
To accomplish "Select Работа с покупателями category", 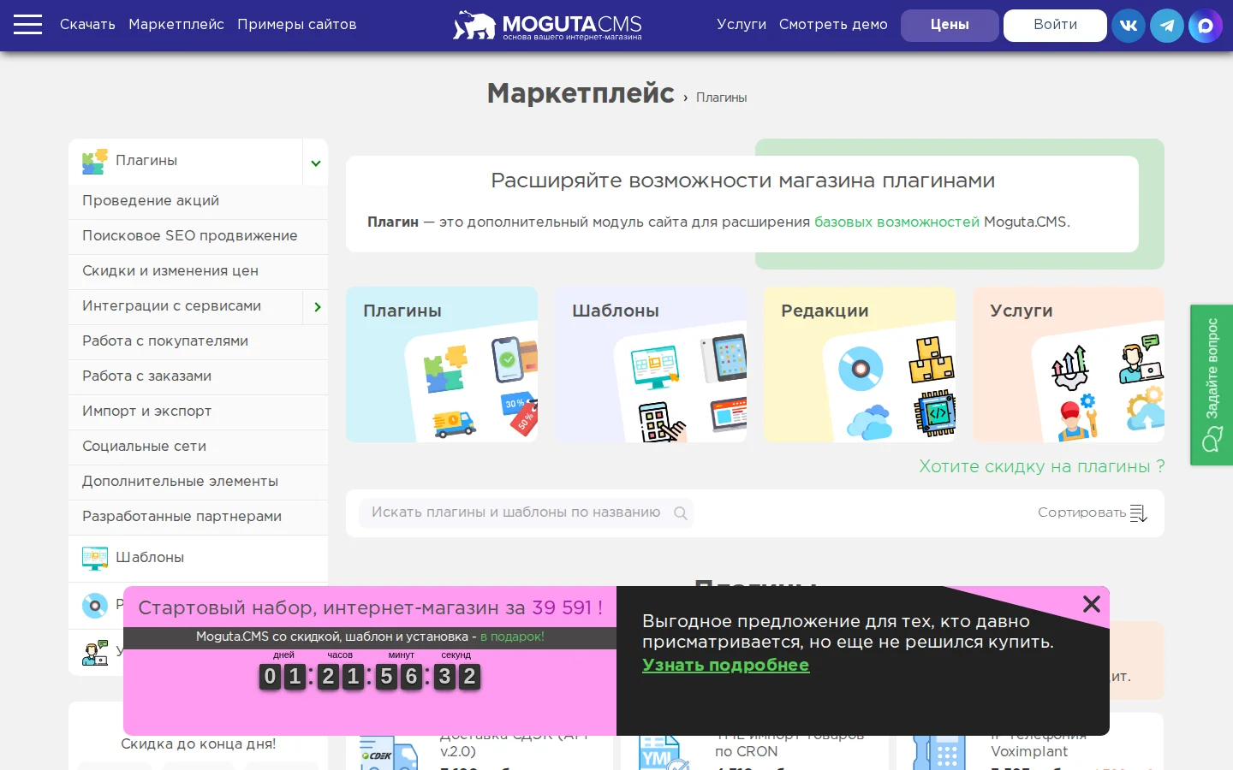I will (198, 341).
